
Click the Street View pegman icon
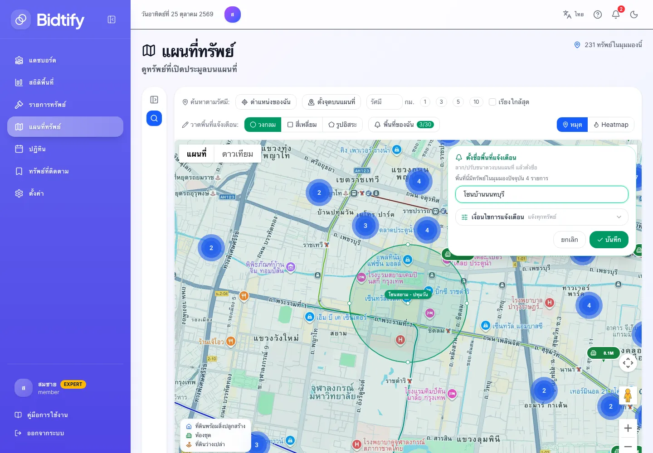click(628, 395)
